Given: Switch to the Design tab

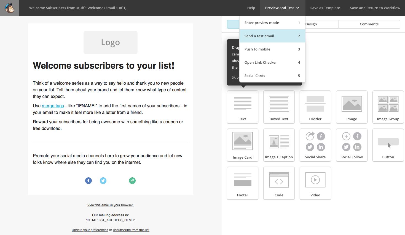Looking at the screenshot, I should pos(321,24).
